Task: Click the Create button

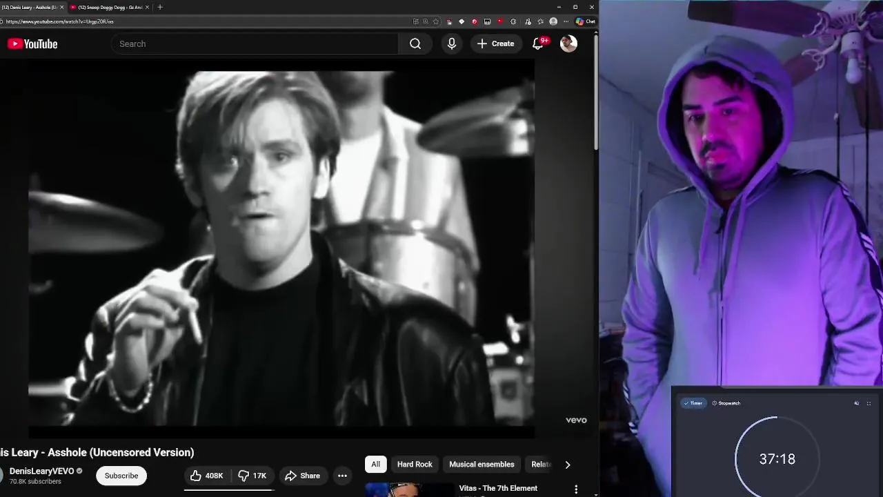Action: pos(495,43)
